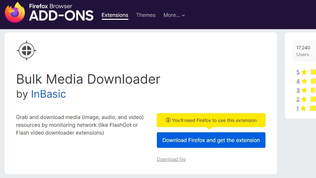Viewport: 316px width, 178px height.
Task: Open the Extensions tab
Action: click(x=115, y=15)
